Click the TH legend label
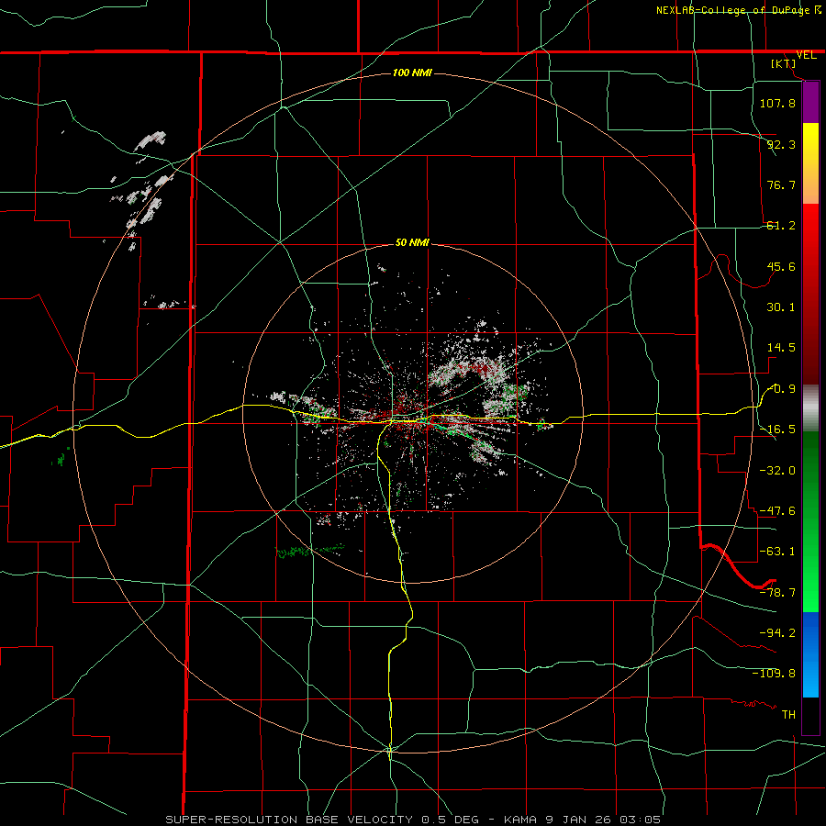The height and width of the screenshot is (826, 826). (788, 715)
